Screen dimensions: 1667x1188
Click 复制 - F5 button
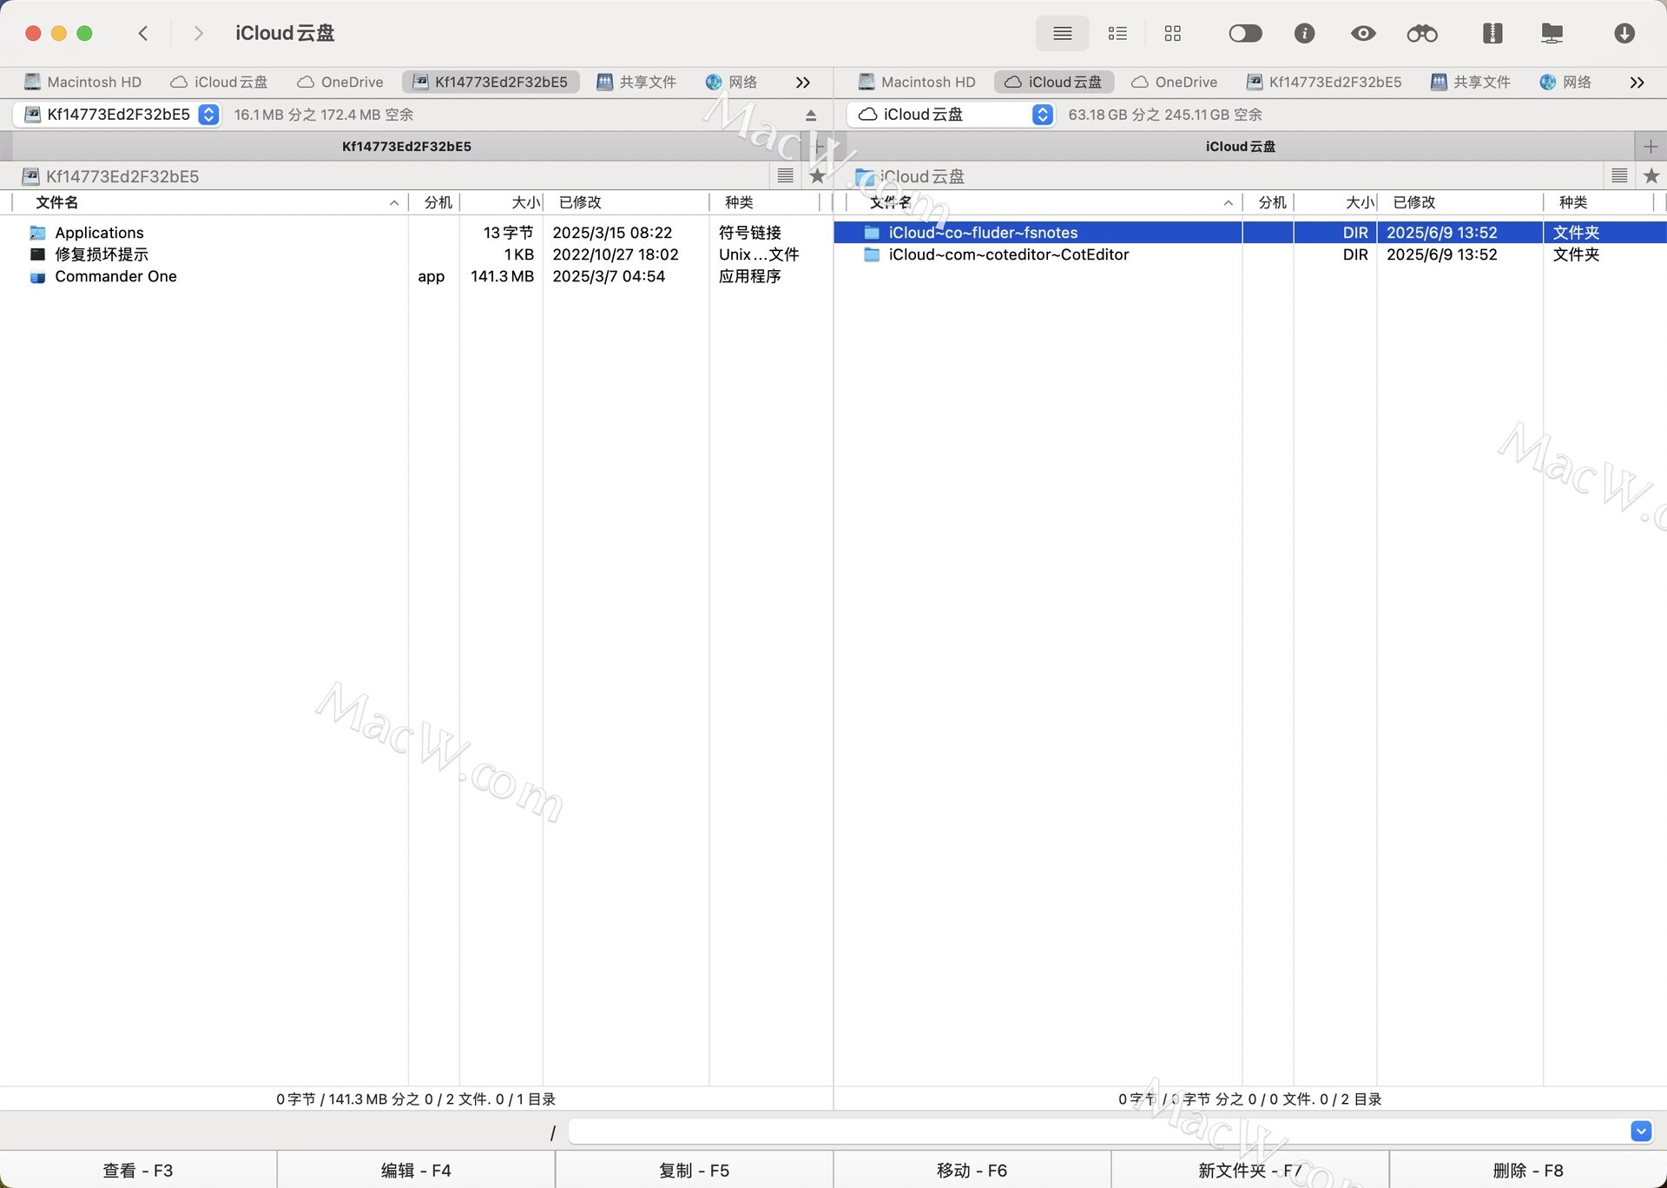[x=694, y=1170]
